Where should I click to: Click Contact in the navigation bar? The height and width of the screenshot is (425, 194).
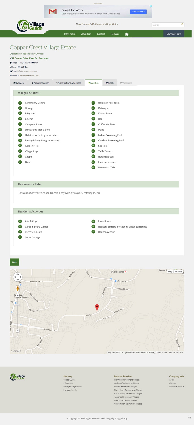tap(101, 34)
